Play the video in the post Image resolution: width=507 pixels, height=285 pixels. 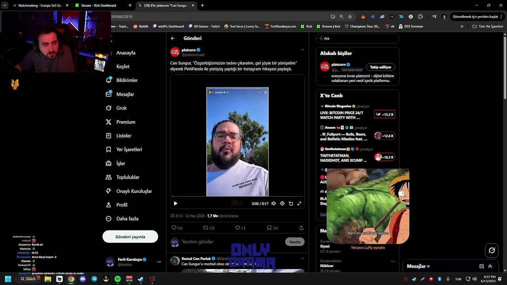coord(175,203)
